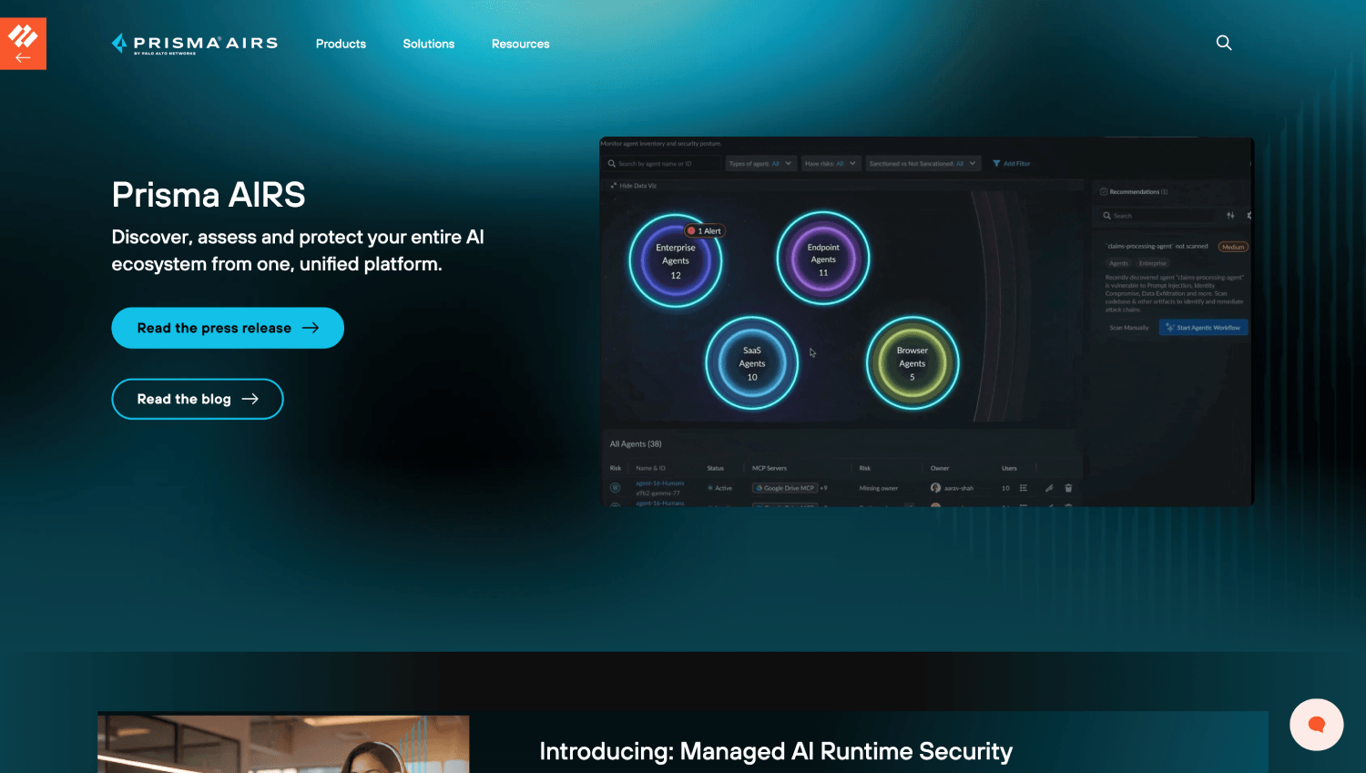Click the Hide Data Viz collapse icon
Viewport: 1366px width, 773px height.
[x=614, y=186]
